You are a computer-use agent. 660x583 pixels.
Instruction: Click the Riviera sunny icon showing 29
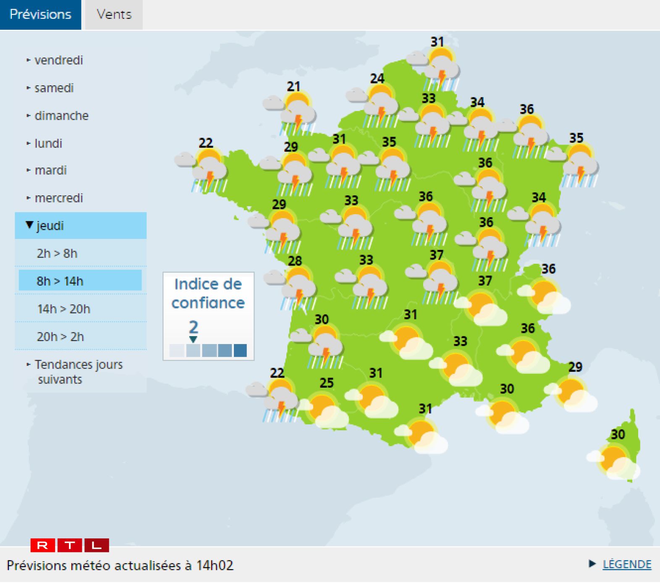[571, 394]
